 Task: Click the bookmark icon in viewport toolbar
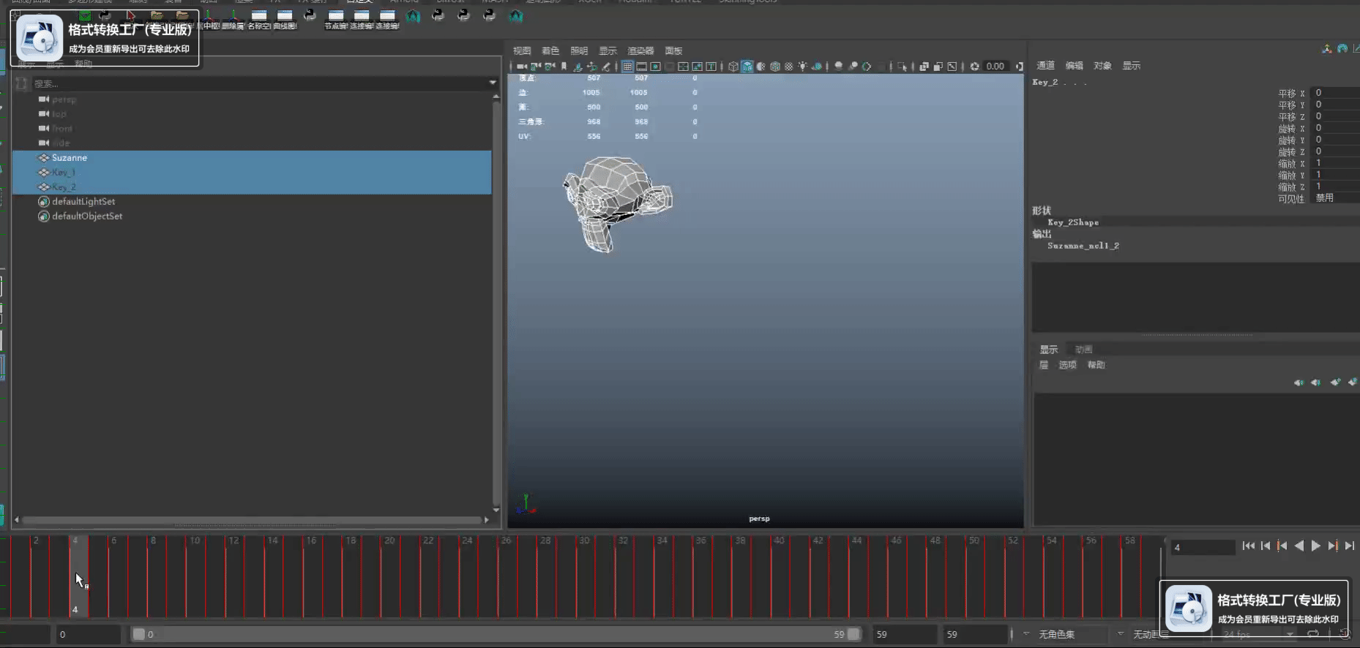(x=564, y=67)
